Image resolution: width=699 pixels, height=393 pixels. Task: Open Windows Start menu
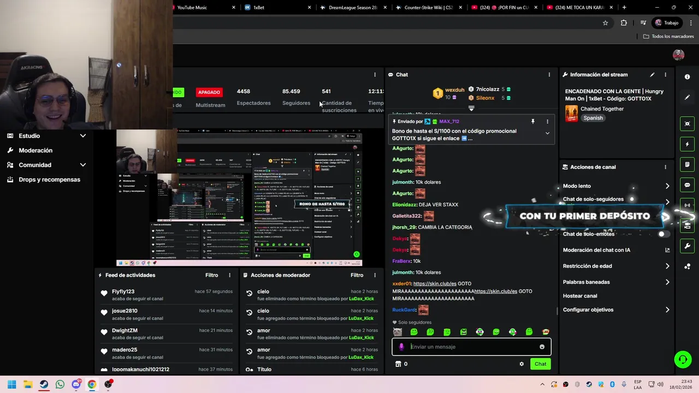point(12,384)
